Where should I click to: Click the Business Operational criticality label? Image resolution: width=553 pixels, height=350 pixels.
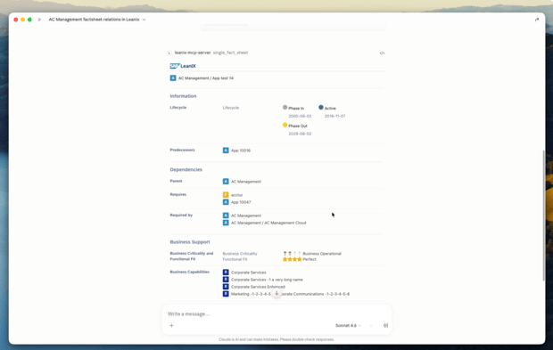coord(322,254)
